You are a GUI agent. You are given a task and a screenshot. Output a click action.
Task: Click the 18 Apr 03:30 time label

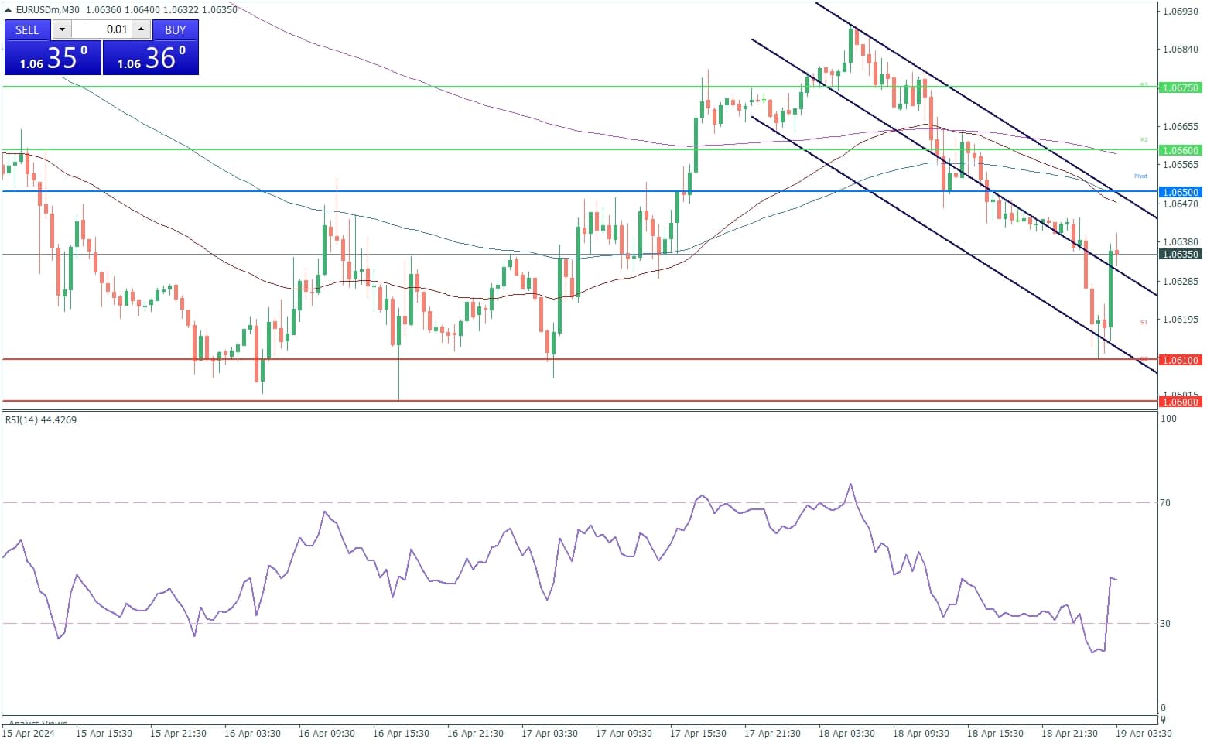[846, 734]
